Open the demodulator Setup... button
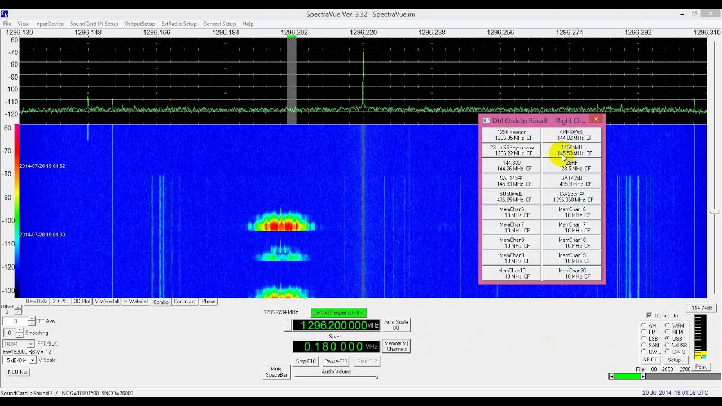Screen dimensions: 722x406 (x=675, y=360)
